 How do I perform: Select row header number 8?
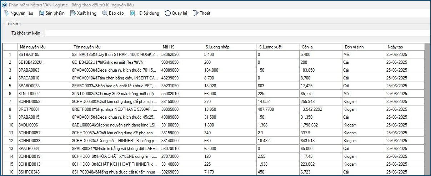click(x=10, y=109)
